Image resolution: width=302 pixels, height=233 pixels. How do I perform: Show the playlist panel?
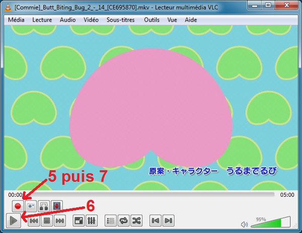pyautogui.click(x=111, y=220)
